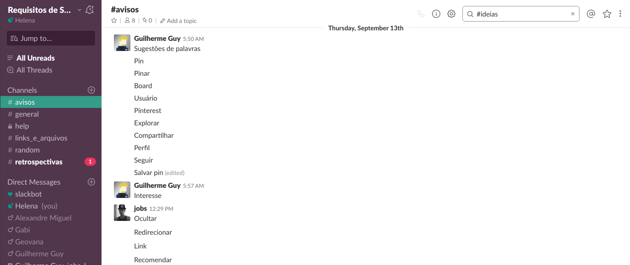Open starred items star icon in top bar
The height and width of the screenshot is (265, 630).
coord(607,14)
